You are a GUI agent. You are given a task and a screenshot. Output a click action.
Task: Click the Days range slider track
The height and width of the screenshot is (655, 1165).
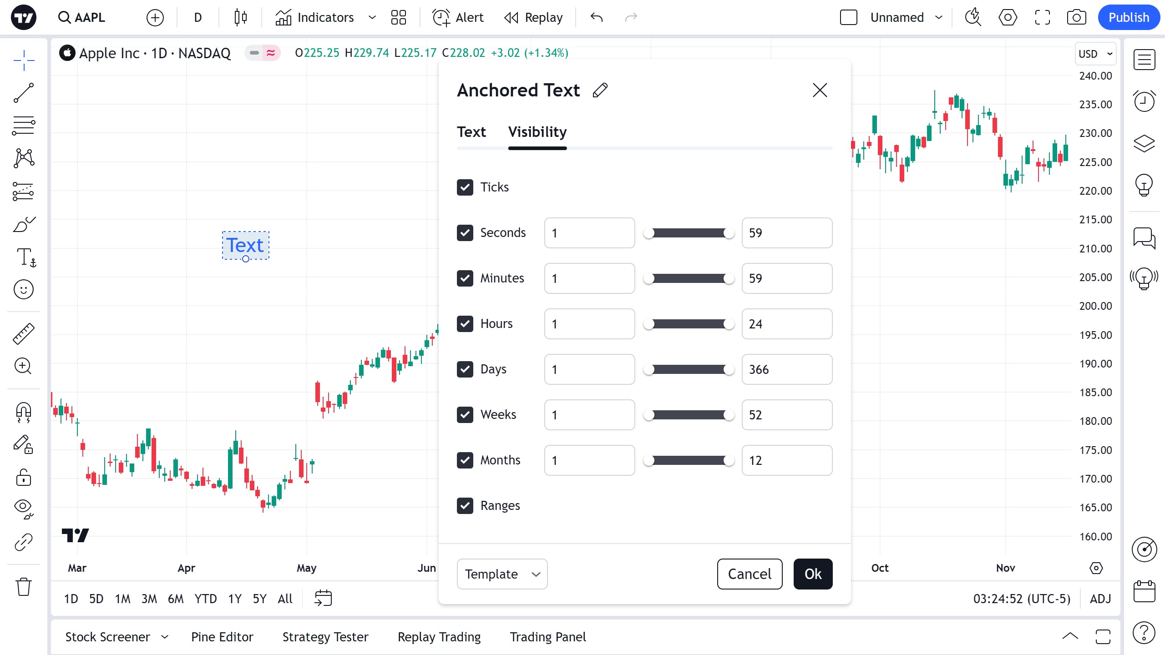point(689,369)
